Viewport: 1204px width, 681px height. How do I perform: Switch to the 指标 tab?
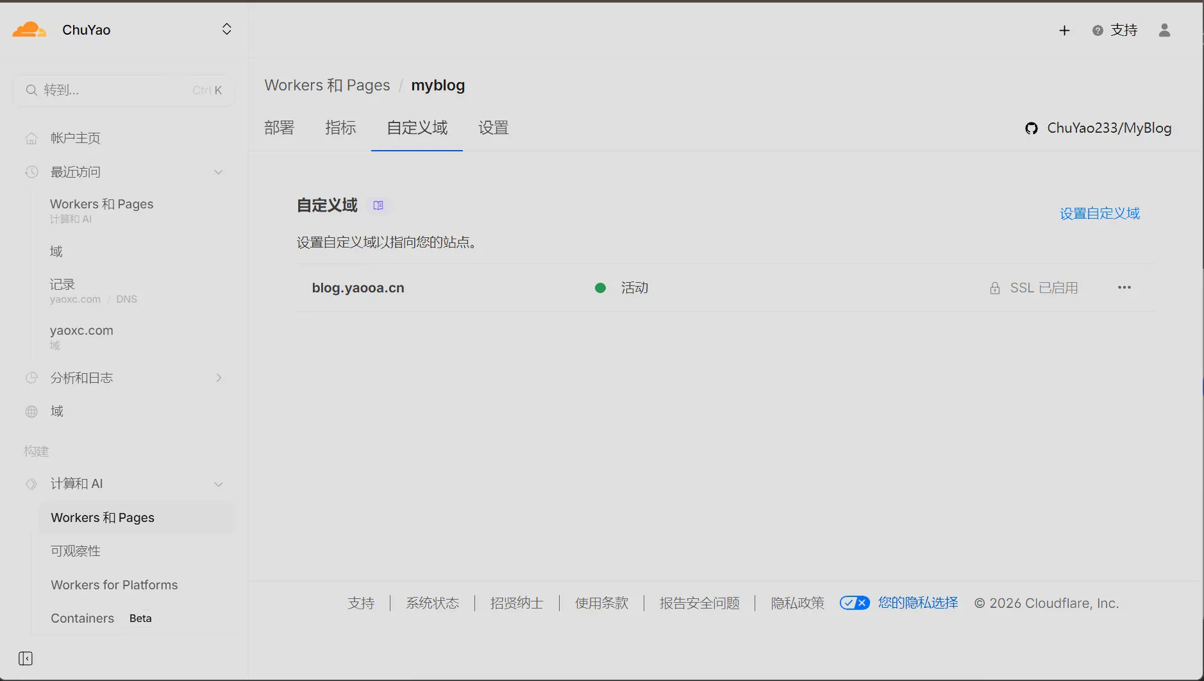coord(340,128)
